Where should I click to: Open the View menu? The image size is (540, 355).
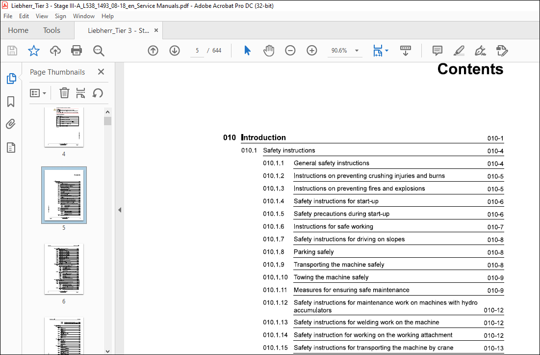(42, 16)
